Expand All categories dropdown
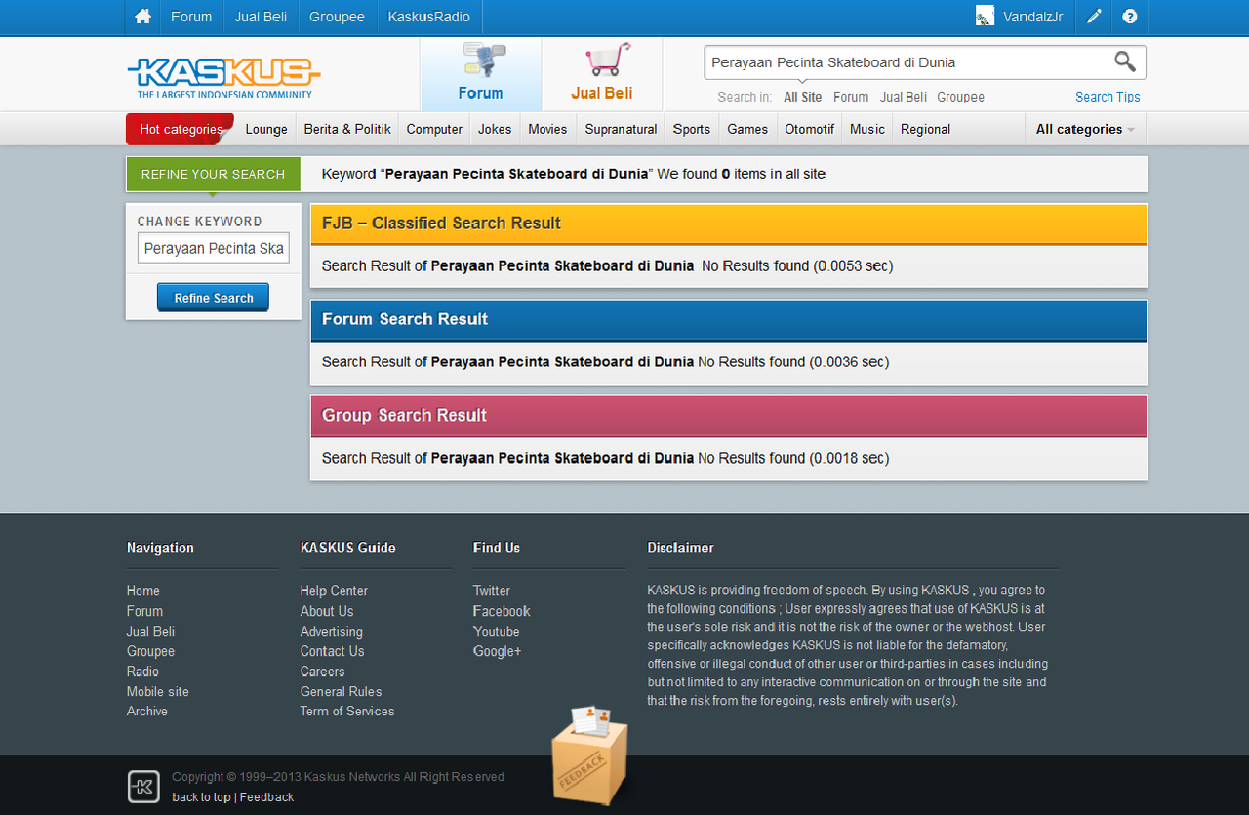This screenshot has height=815, width=1249. tap(1085, 129)
